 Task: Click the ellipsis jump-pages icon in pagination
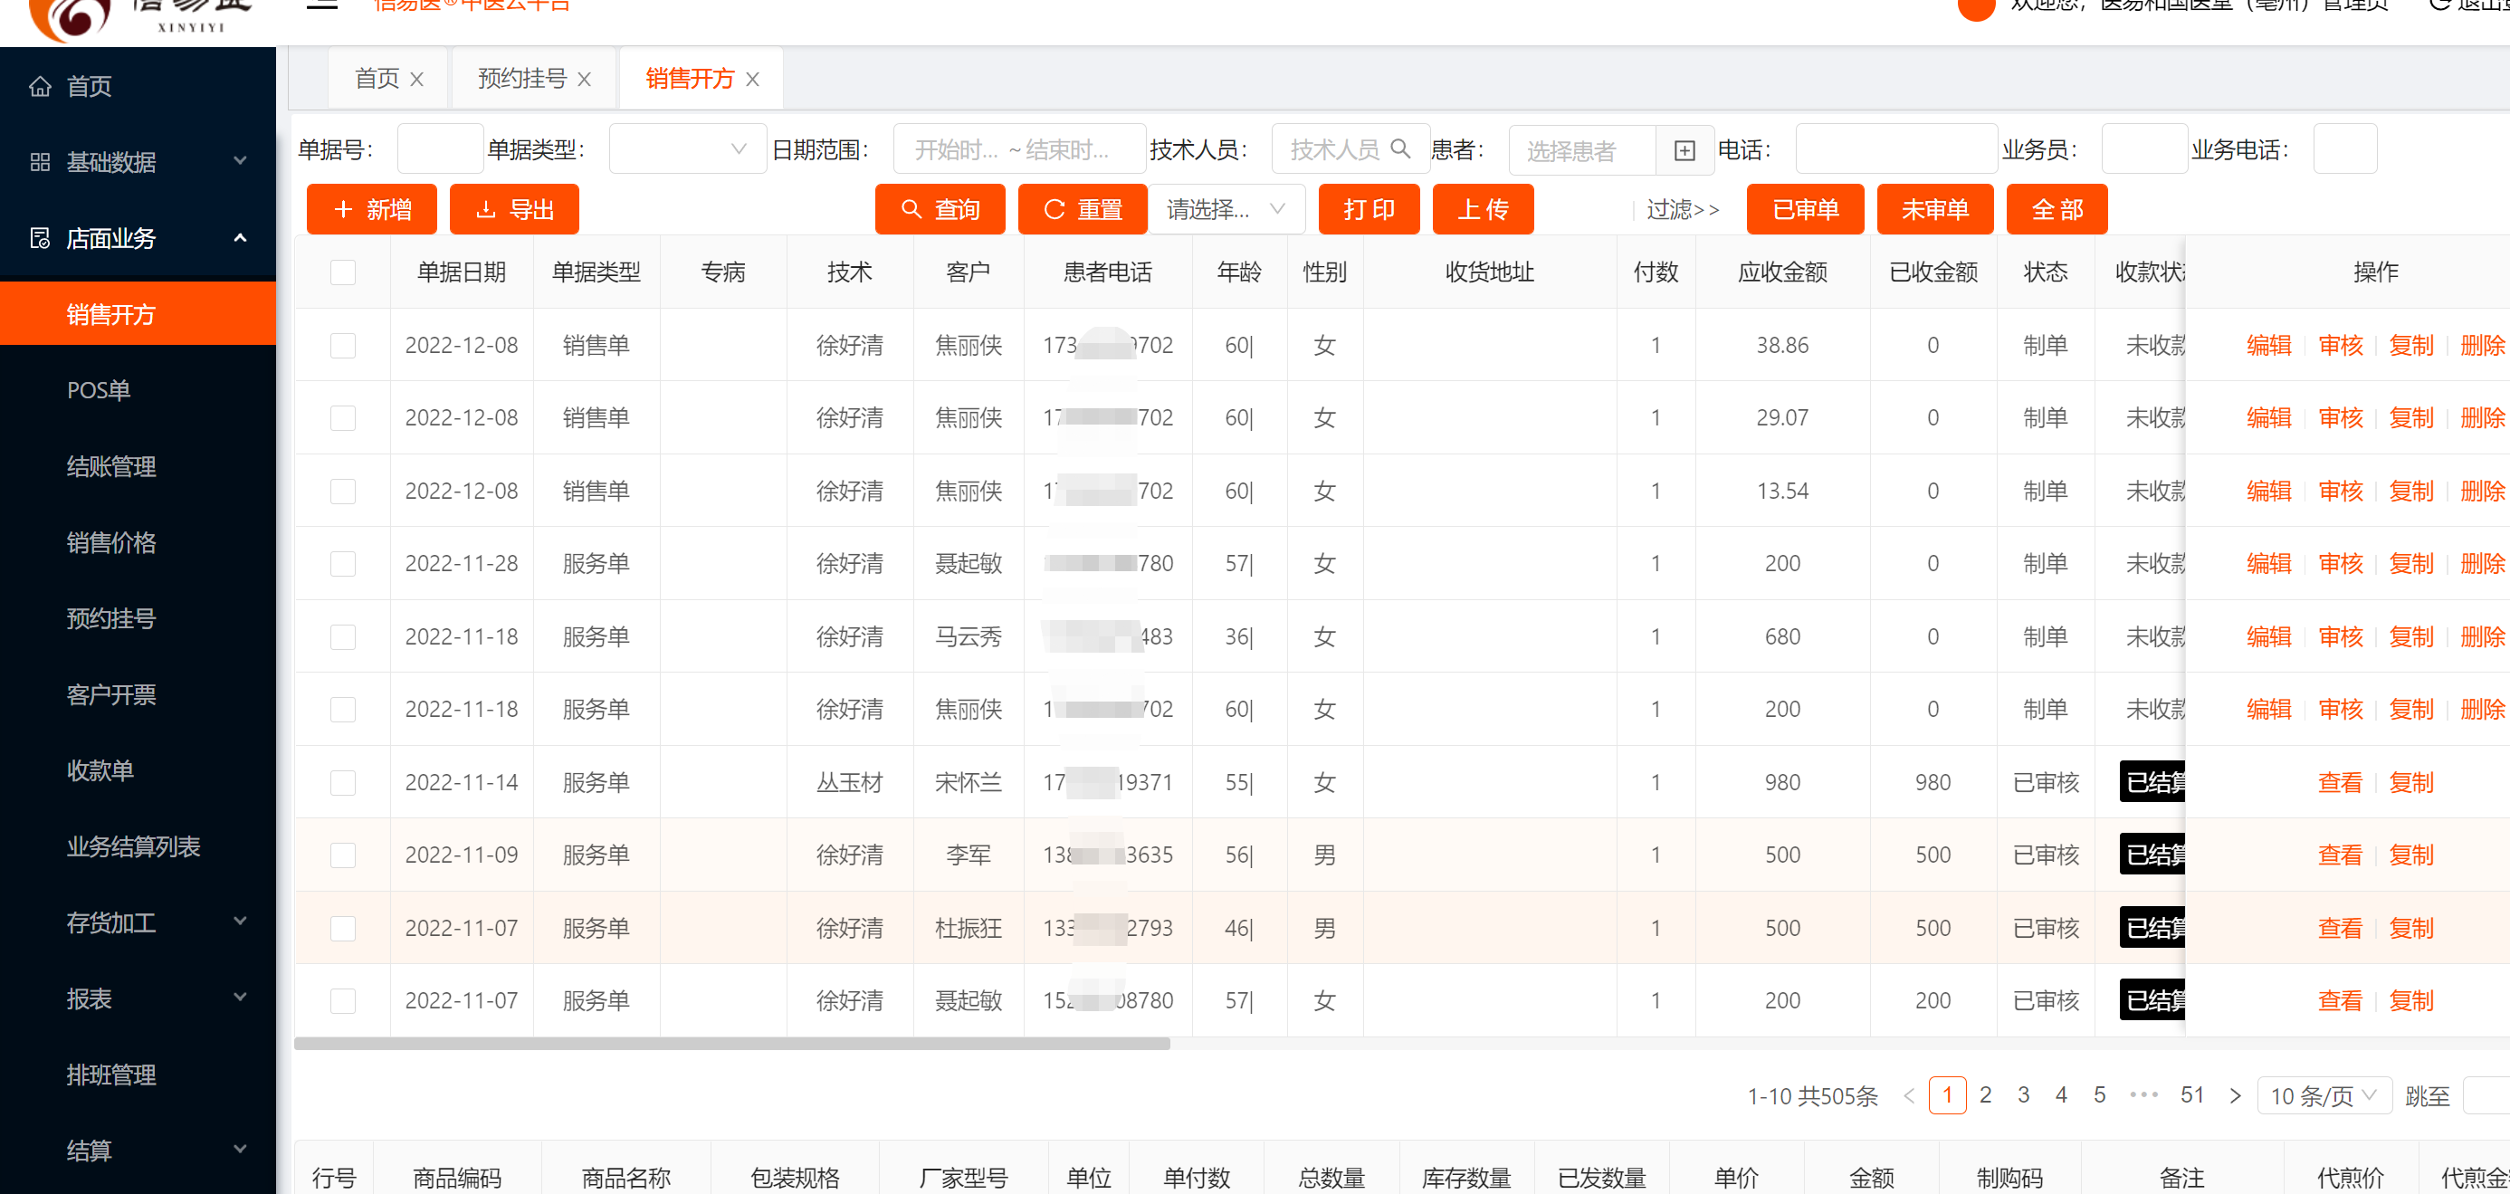coord(2143,1094)
